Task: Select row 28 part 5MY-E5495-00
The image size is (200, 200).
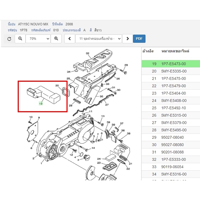Action: [x=171, y=130]
